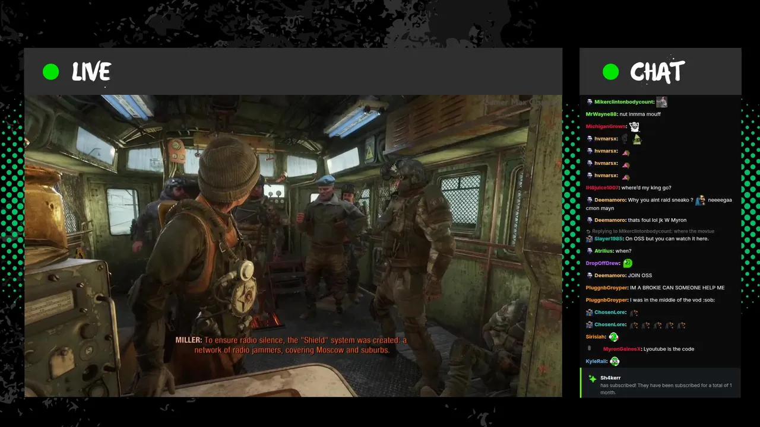Screen dimensions: 760x427
Task: Click the live gameplay video feed
Action: click(293, 246)
